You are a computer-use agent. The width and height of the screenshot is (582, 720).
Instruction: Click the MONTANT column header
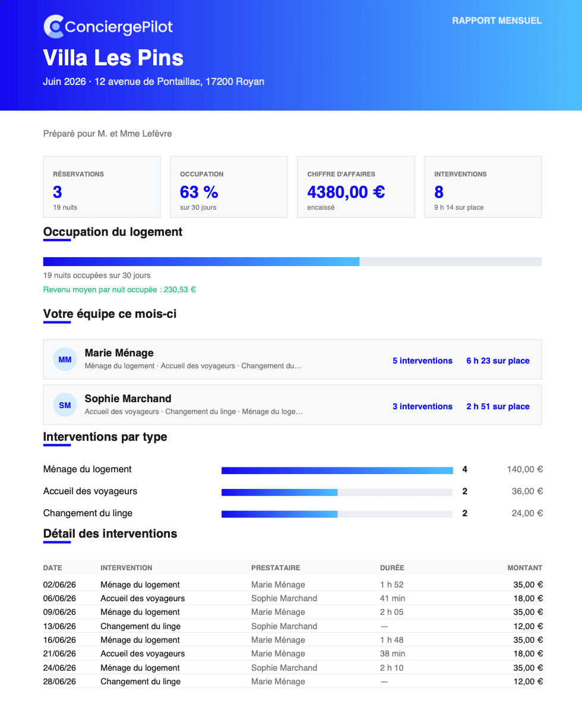[x=525, y=568]
